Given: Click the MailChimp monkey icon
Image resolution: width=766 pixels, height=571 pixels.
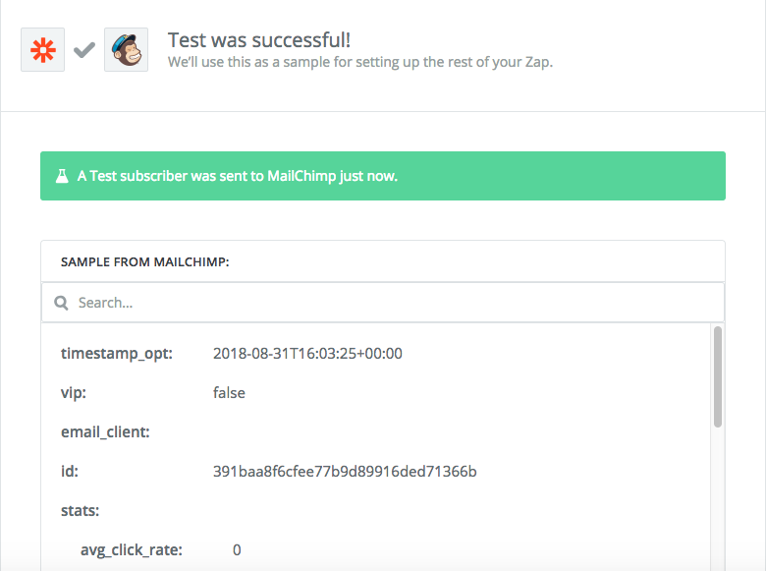Looking at the screenshot, I should [x=126, y=49].
